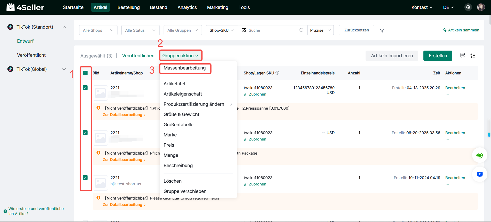Screen dimensions: 491x222
Task: Open the blue video tutorial icon
Action: [x=479, y=174]
